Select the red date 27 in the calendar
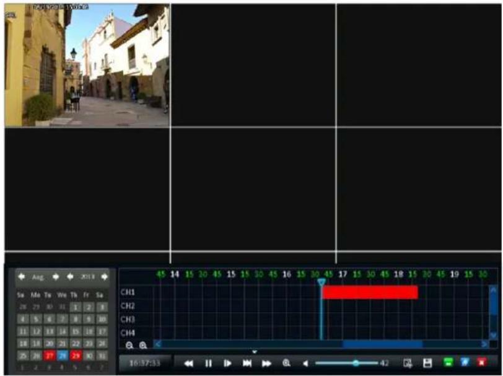Viewport: 503px width, 376px height. 50,356
